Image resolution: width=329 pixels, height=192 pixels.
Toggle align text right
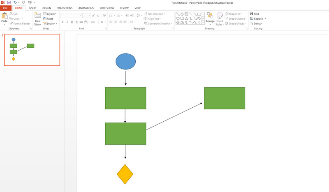120,22
